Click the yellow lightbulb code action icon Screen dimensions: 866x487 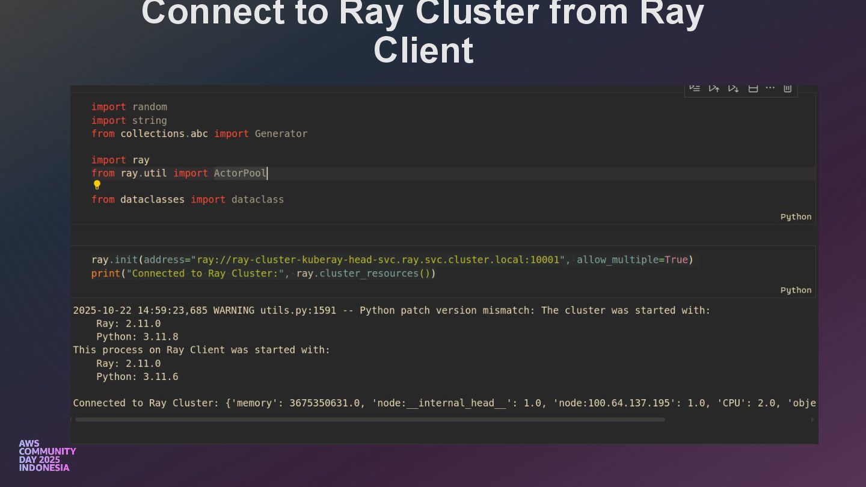[x=97, y=185]
